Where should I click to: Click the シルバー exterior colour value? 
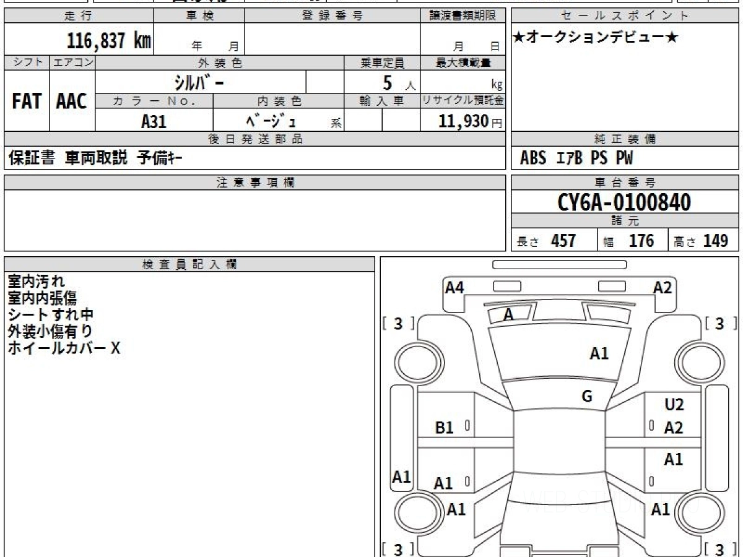point(200,82)
